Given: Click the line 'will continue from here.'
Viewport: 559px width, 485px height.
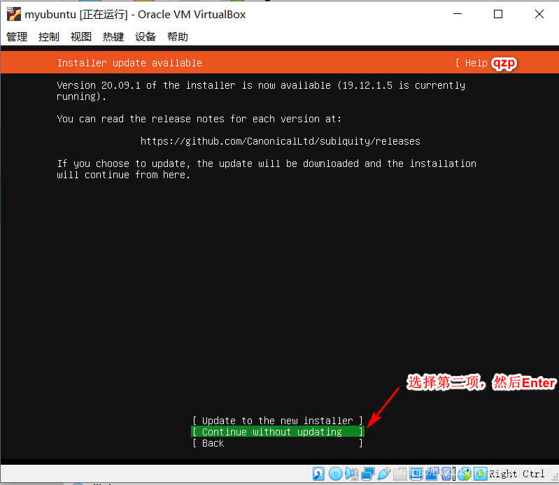Looking at the screenshot, I should (x=123, y=175).
